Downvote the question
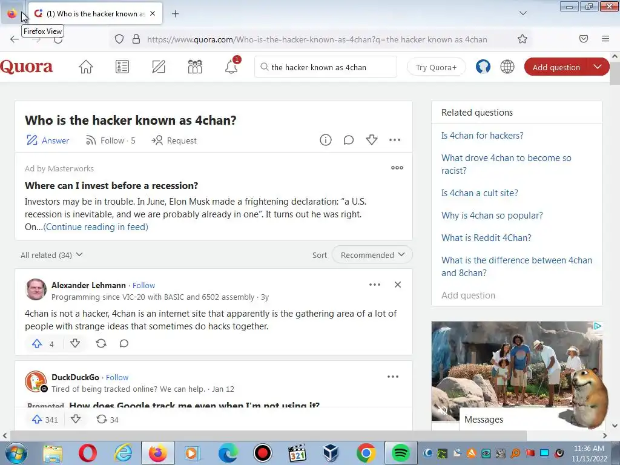Image resolution: width=620 pixels, height=465 pixels. point(371,140)
